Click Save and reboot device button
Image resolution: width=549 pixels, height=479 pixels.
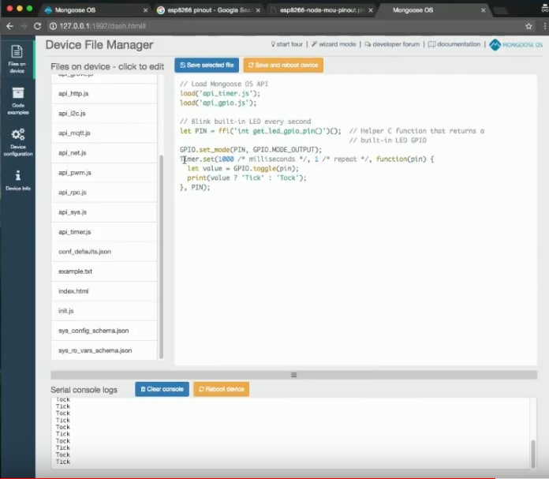(283, 65)
